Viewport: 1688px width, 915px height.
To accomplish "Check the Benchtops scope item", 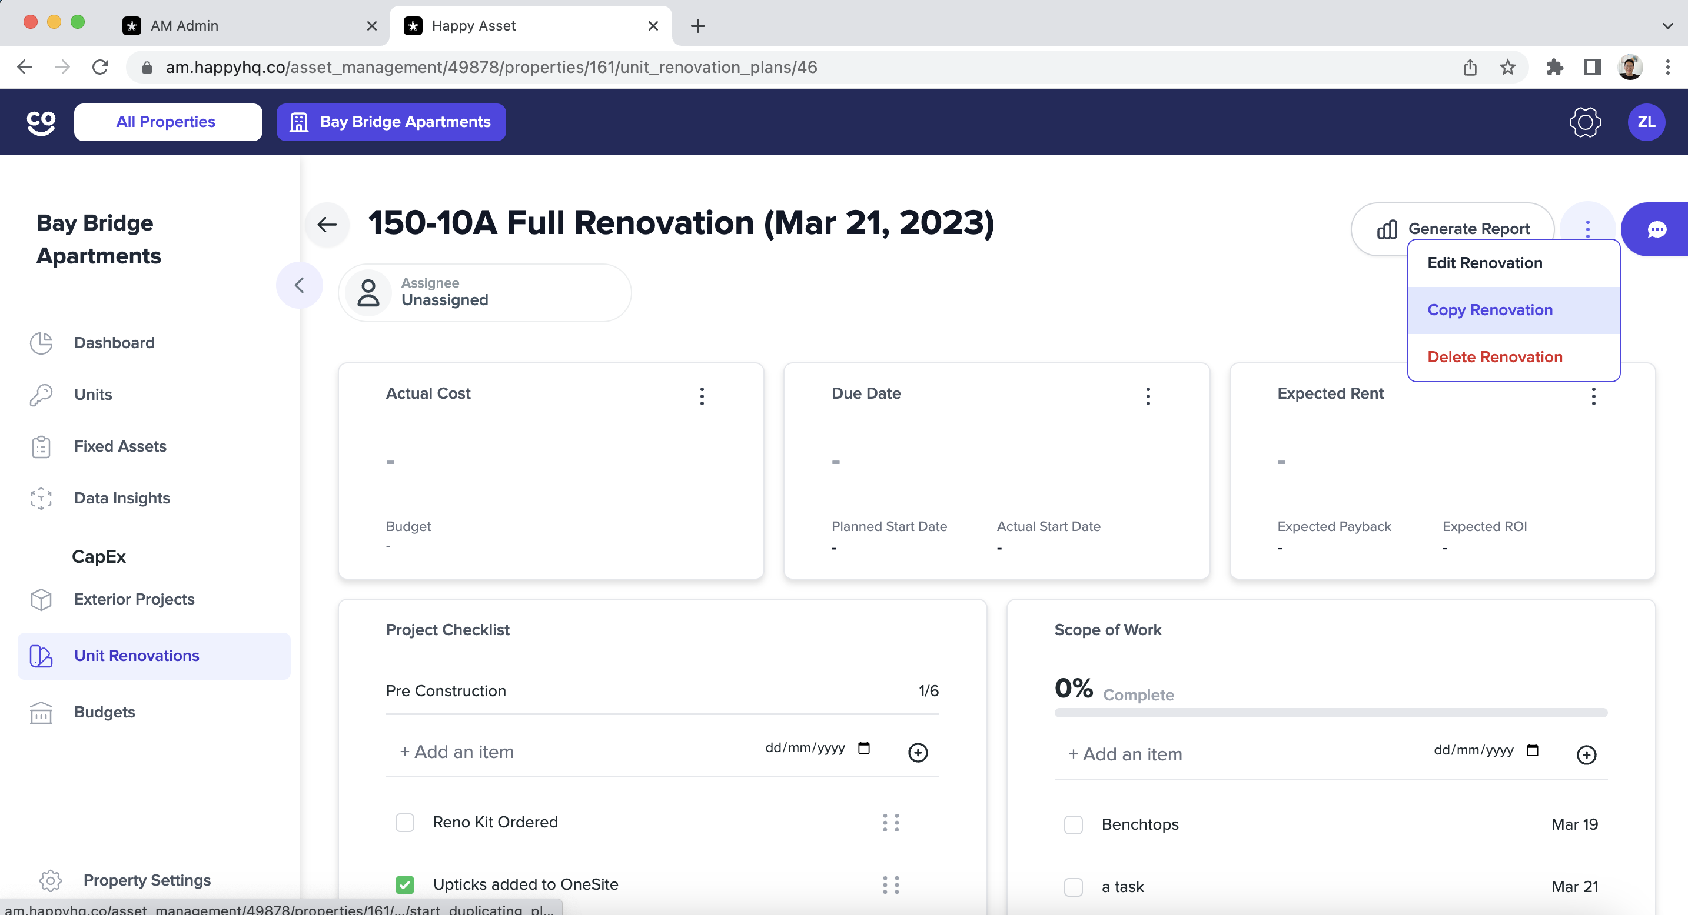I will pos(1074,824).
